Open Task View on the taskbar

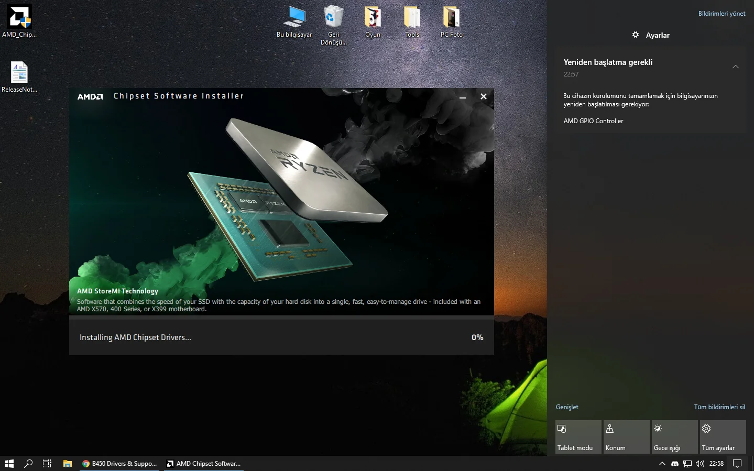click(47, 464)
